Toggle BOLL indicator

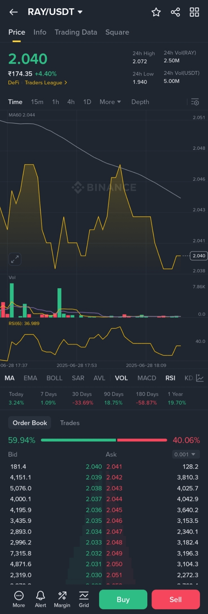[54, 378]
